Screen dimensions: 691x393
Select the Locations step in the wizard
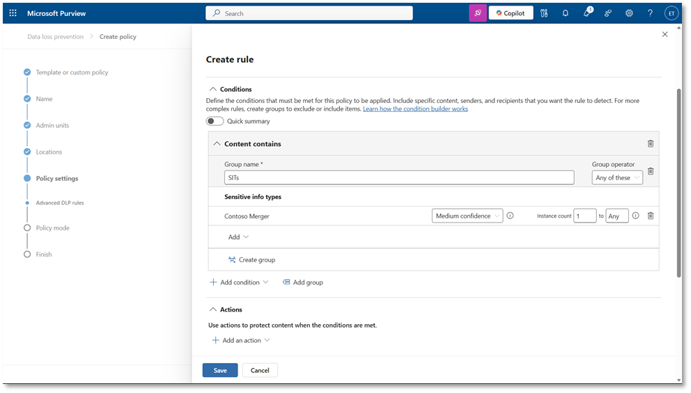pos(49,152)
